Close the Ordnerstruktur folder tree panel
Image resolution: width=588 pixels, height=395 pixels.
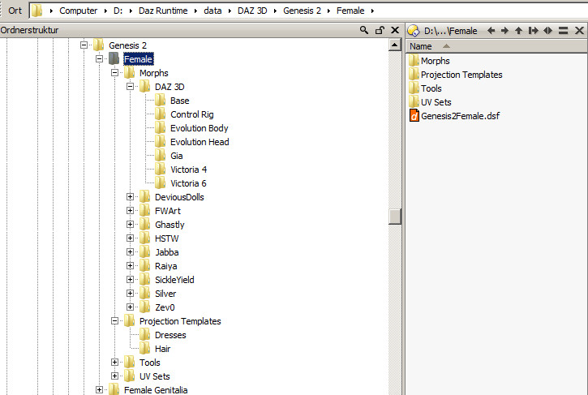tap(395, 30)
